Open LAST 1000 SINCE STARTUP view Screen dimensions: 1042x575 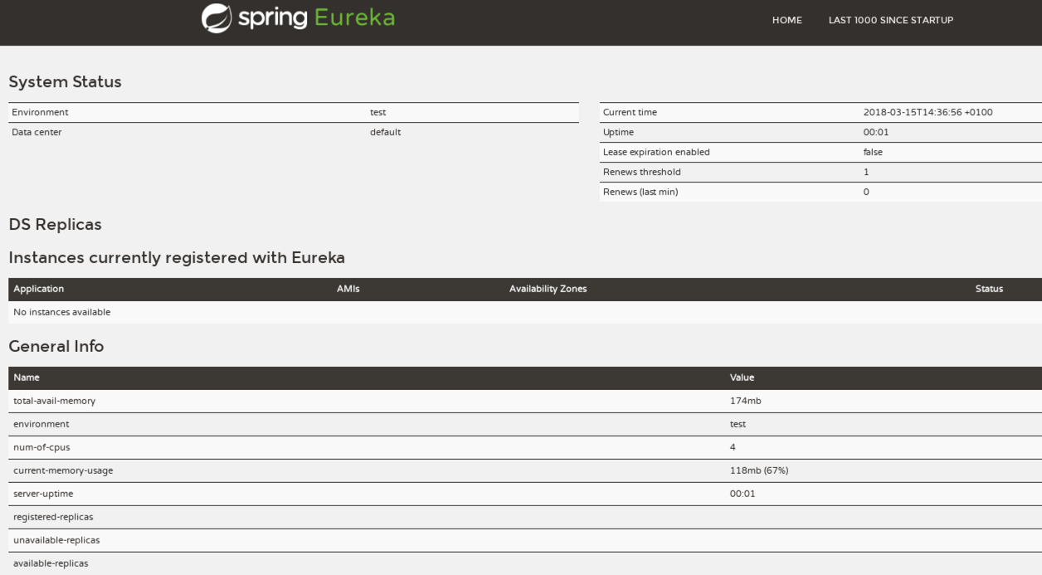[x=889, y=20]
